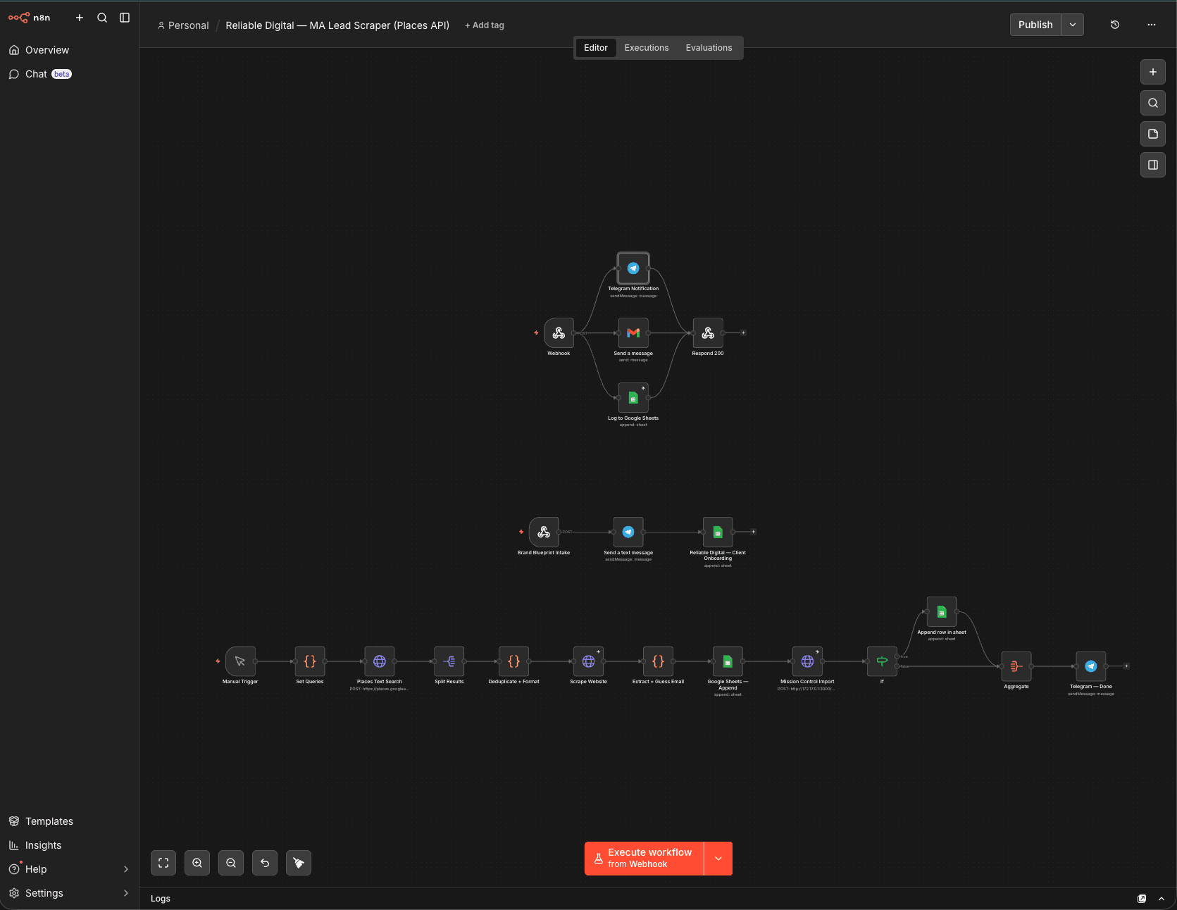This screenshot has height=910, width=1177.
Task: Toggle the left sidebar collapse icon
Action: click(x=125, y=18)
